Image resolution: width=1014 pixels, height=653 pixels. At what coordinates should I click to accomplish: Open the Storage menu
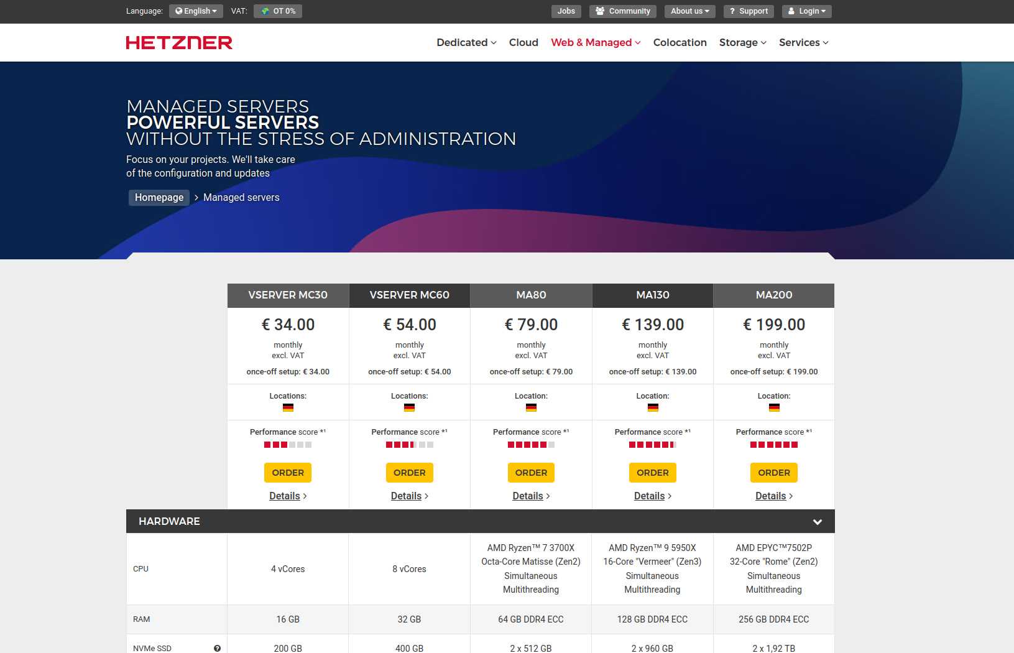pyautogui.click(x=742, y=42)
